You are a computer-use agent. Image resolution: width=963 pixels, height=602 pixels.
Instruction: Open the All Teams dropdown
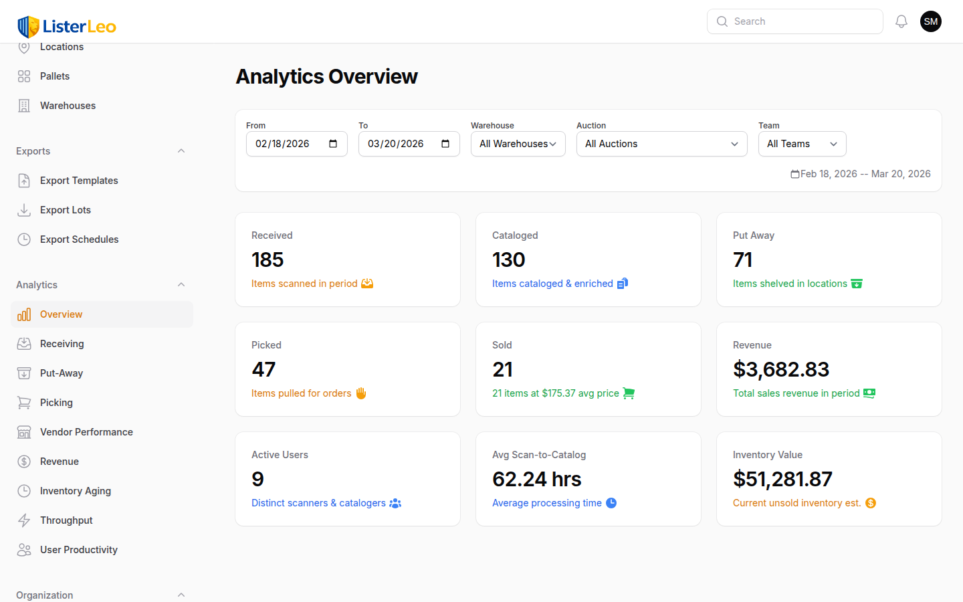pyautogui.click(x=802, y=144)
